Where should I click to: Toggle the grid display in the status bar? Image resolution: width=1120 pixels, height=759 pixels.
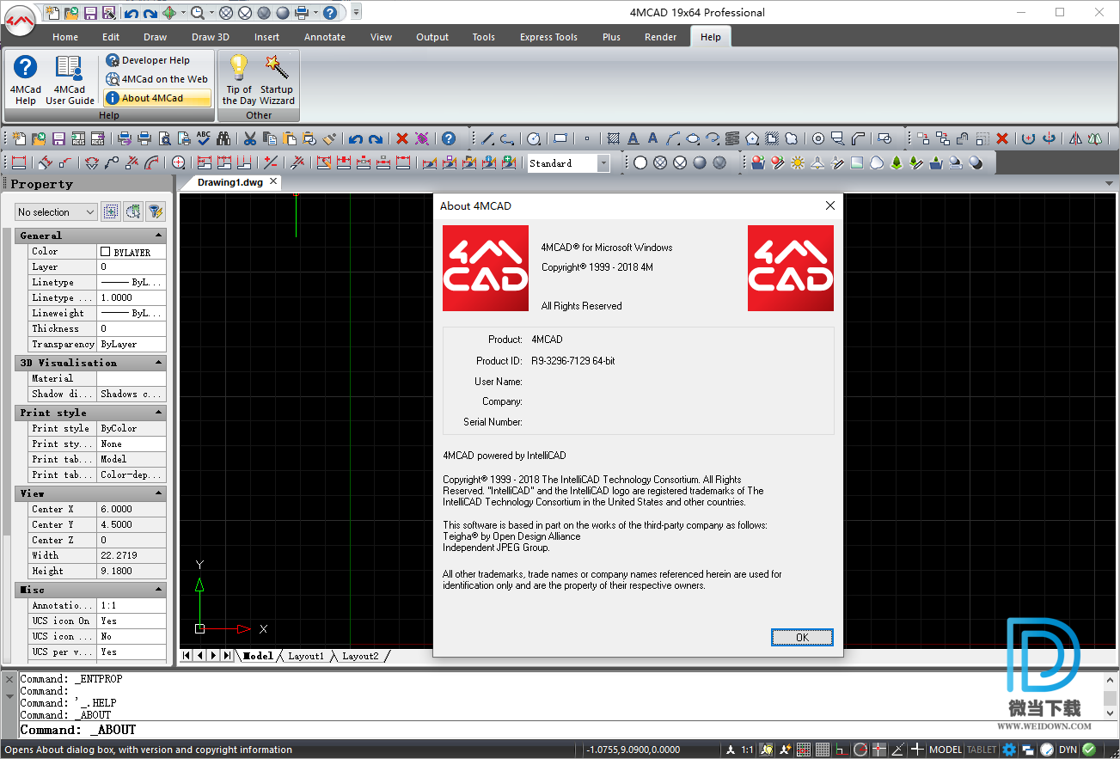(x=822, y=750)
